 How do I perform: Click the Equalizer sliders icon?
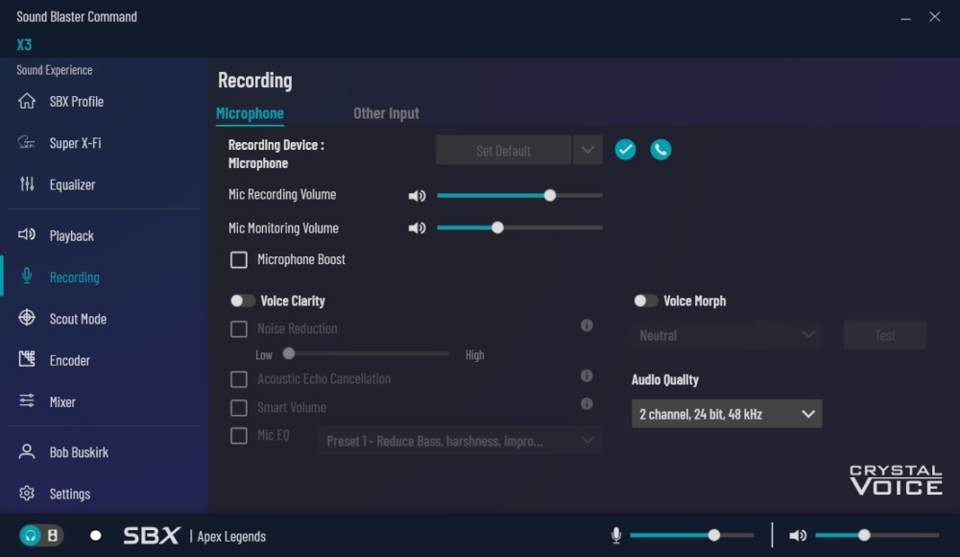coord(26,183)
